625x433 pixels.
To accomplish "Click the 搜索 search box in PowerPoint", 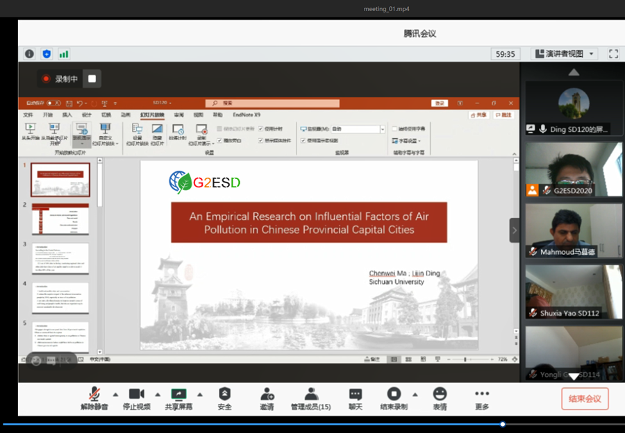I will tap(273, 103).
